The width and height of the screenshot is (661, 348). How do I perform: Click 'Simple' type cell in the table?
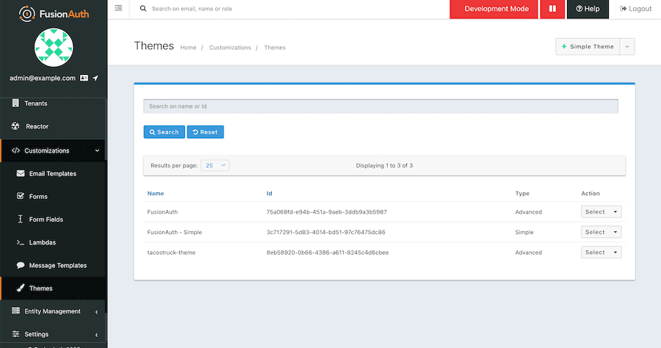(x=524, y=232)
